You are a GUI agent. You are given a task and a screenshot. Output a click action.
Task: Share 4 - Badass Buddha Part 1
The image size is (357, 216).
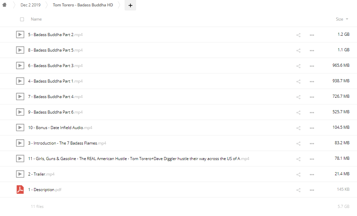tap(298, 82)
